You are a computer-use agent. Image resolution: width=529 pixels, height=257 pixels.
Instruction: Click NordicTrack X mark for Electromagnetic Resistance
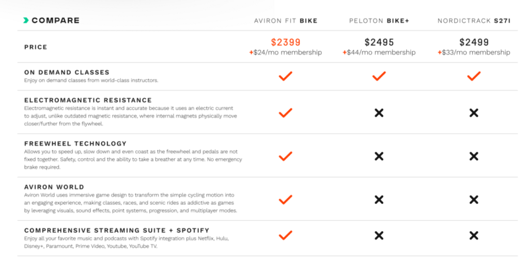tap(474, 113)
